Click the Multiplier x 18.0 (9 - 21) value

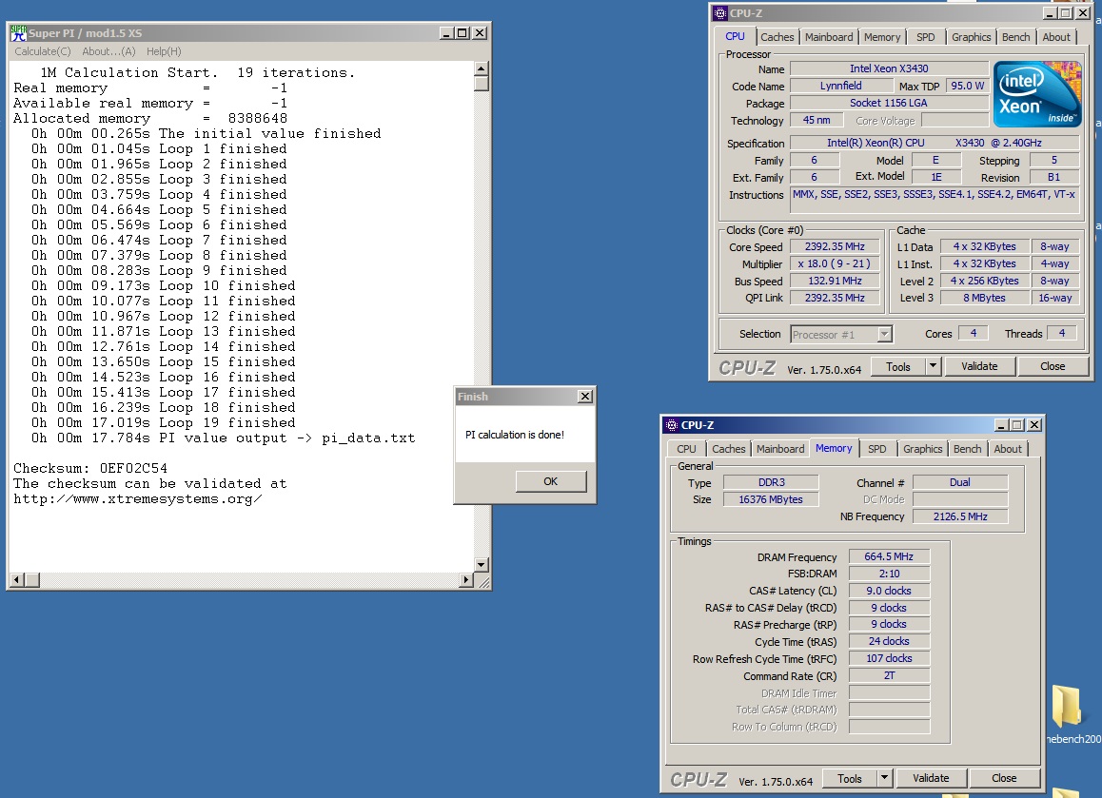(835, 264)
